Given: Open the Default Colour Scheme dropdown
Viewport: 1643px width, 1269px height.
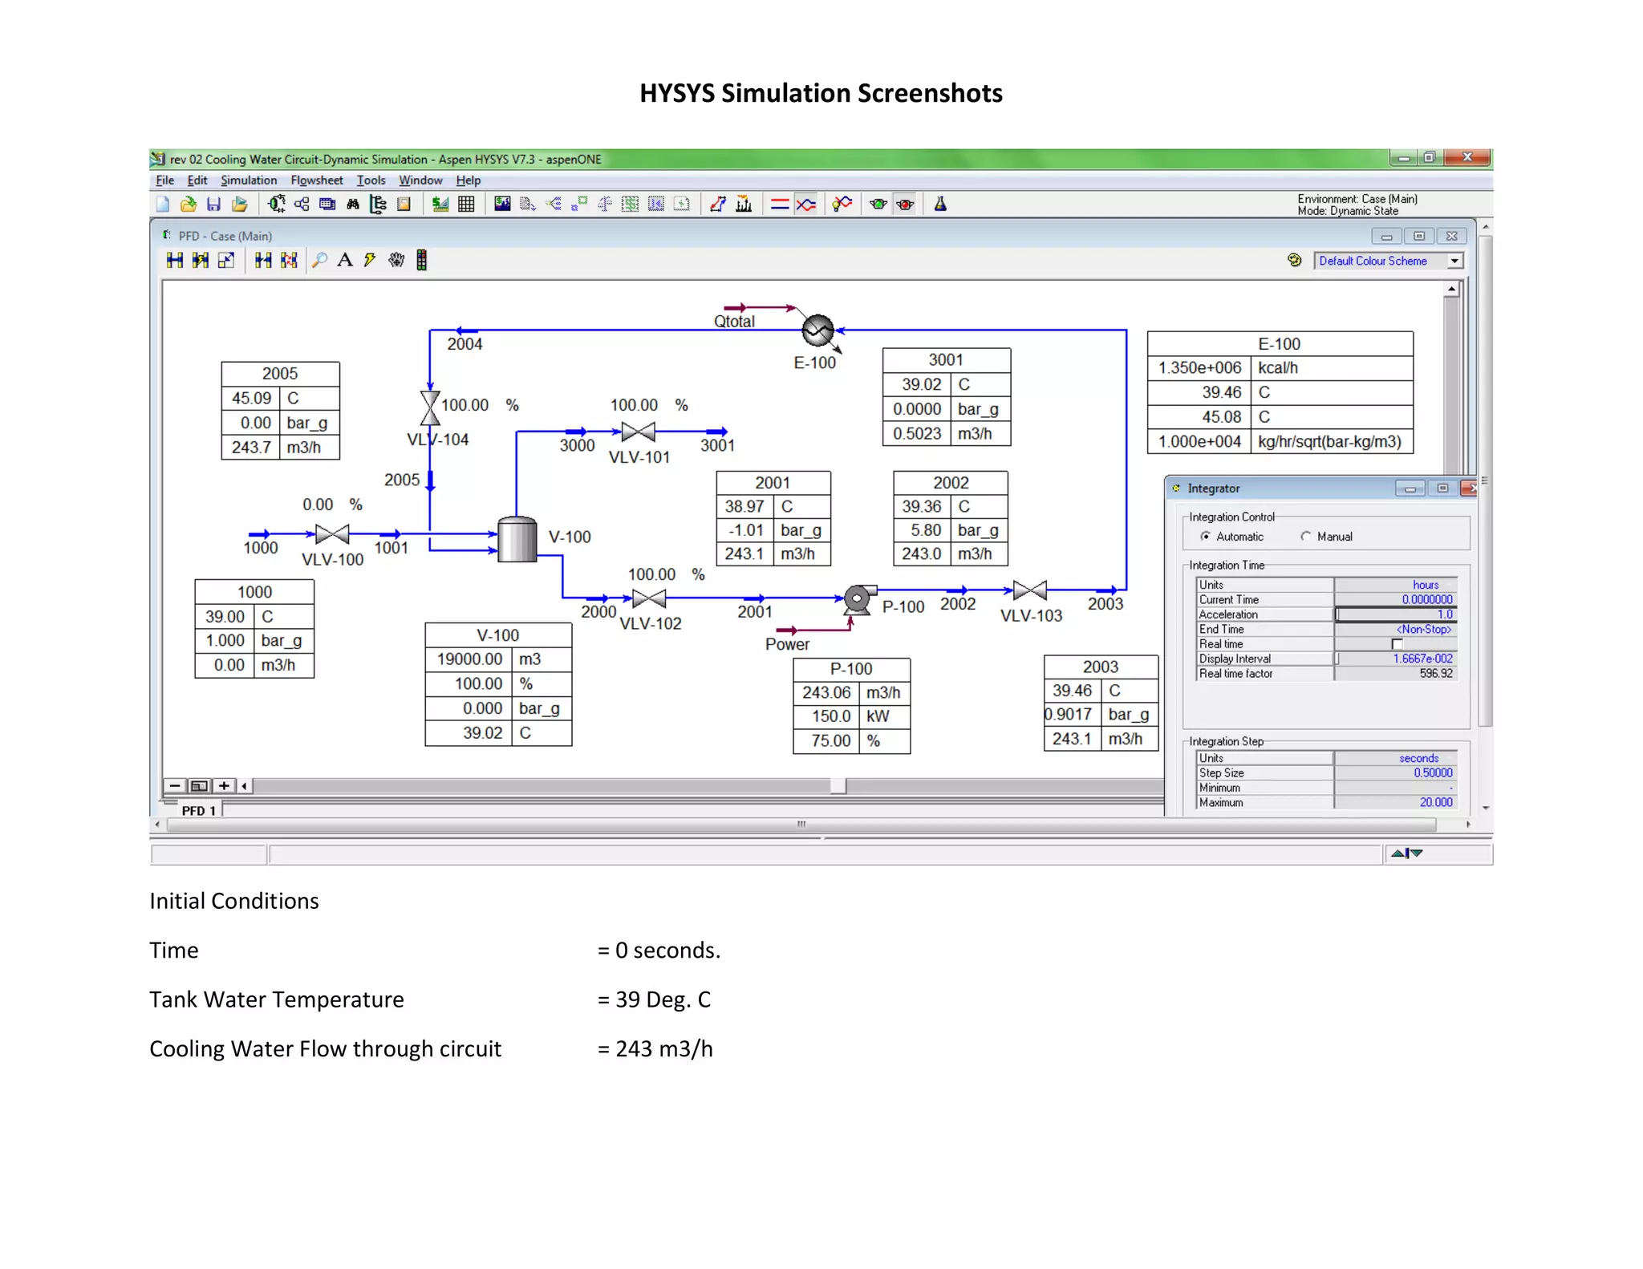Looking at the screenshot, I should tap(1454, 261).
